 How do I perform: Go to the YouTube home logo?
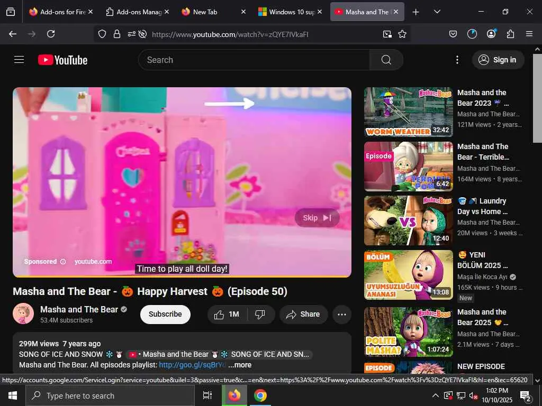(x=62, y=60)
